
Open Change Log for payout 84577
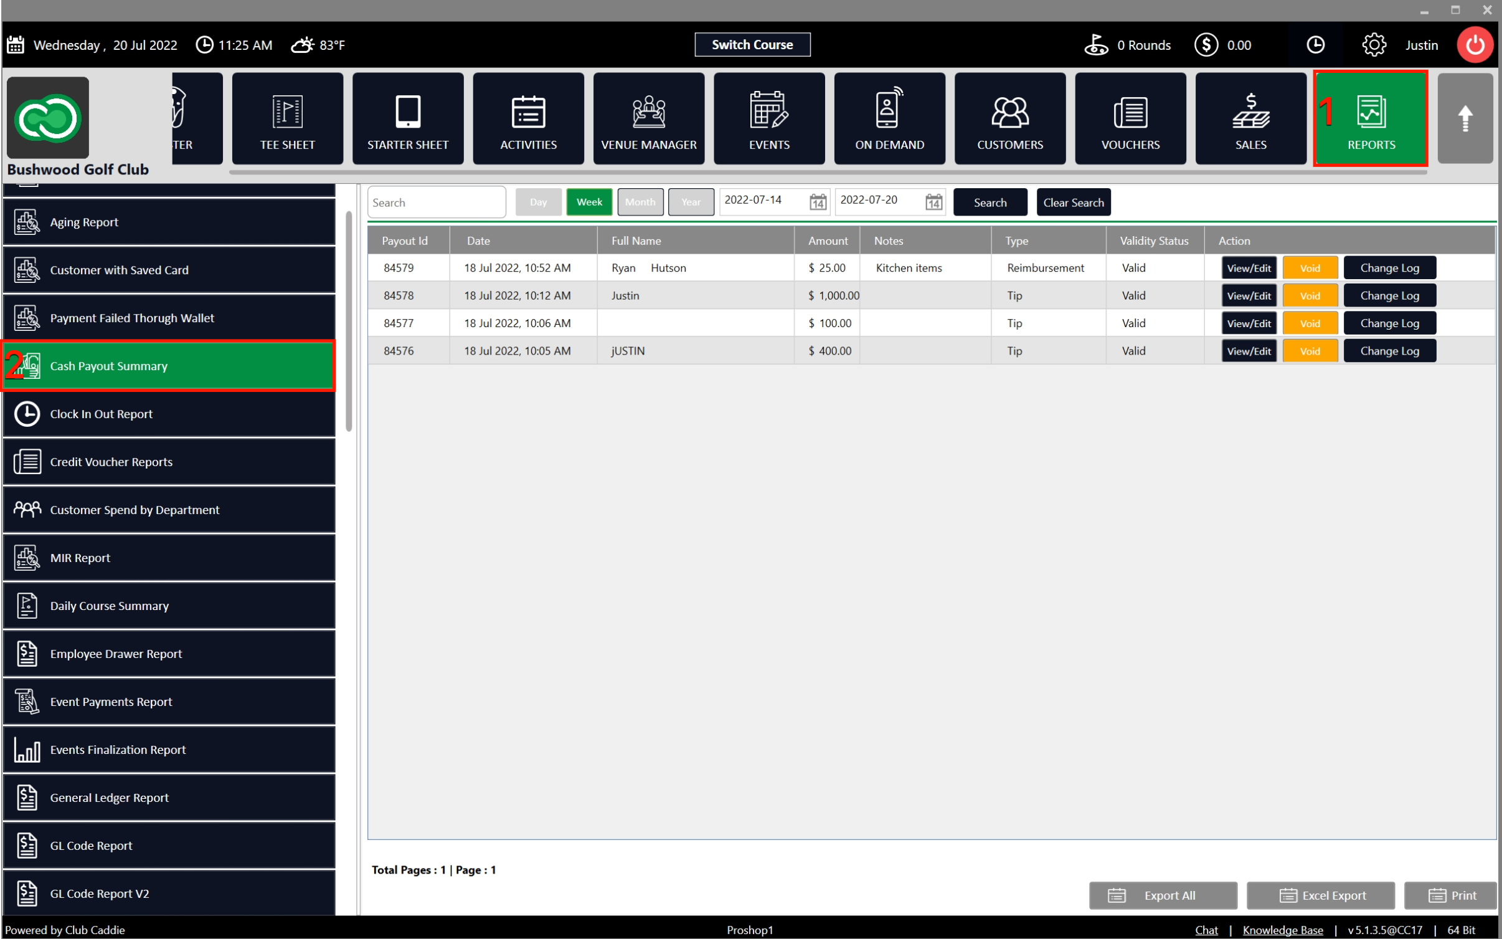(x=1389, y=323)
